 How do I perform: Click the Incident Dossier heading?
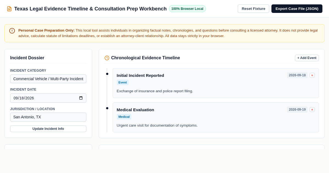point(27,58)
